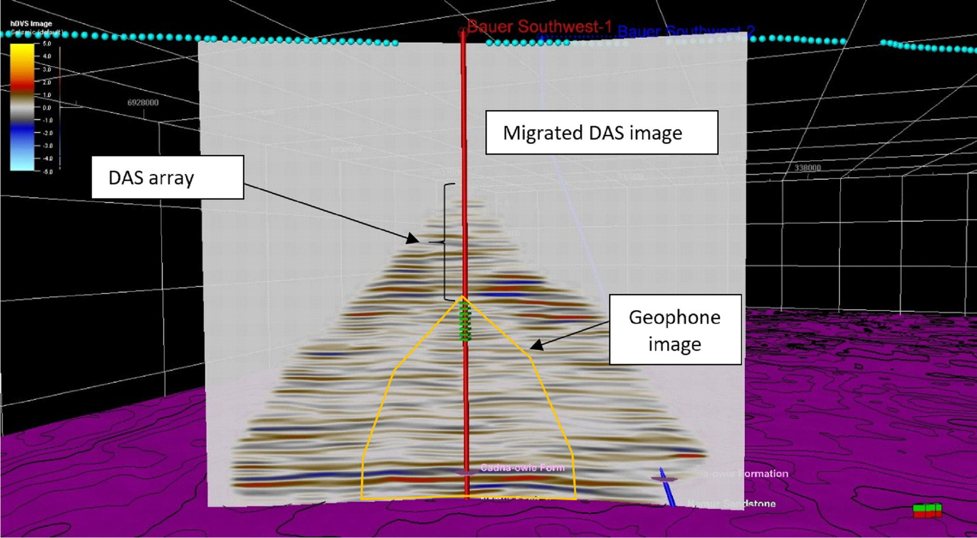Image resolution: width=977 pixels, height=538 pixels.
Task: Select the blue Bauer Southwest-2 well label
Action: [x=686, y=32]
